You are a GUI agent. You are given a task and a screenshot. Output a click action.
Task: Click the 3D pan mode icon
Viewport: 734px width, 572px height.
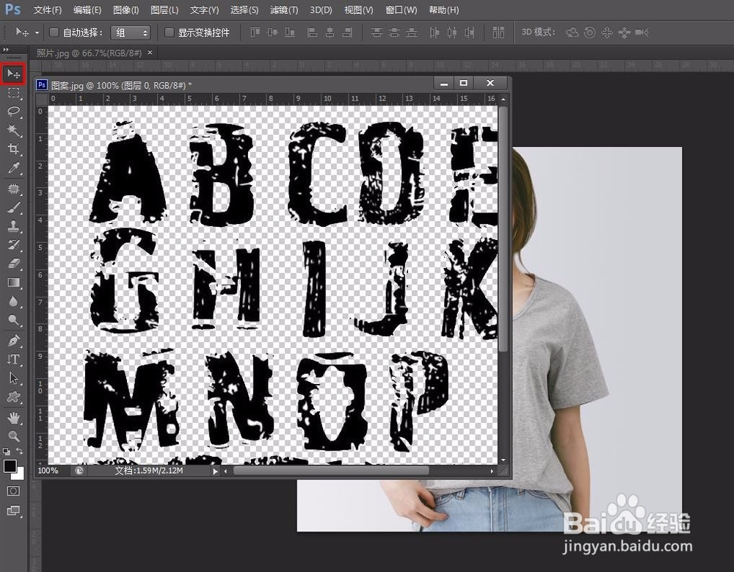[607, 32]
